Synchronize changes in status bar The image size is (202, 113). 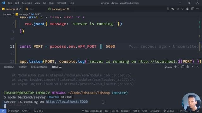coord(26,111)
